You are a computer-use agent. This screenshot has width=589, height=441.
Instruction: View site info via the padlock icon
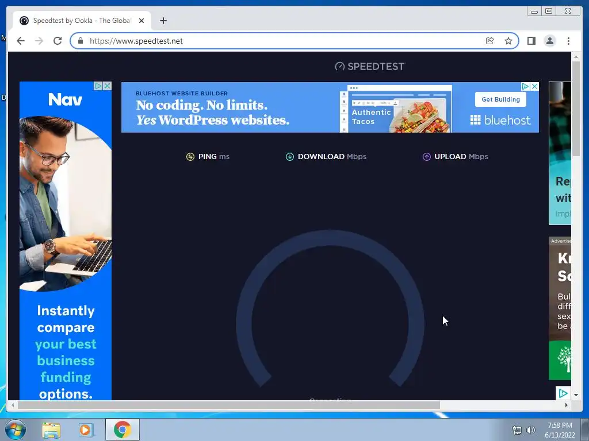(80, 41)
